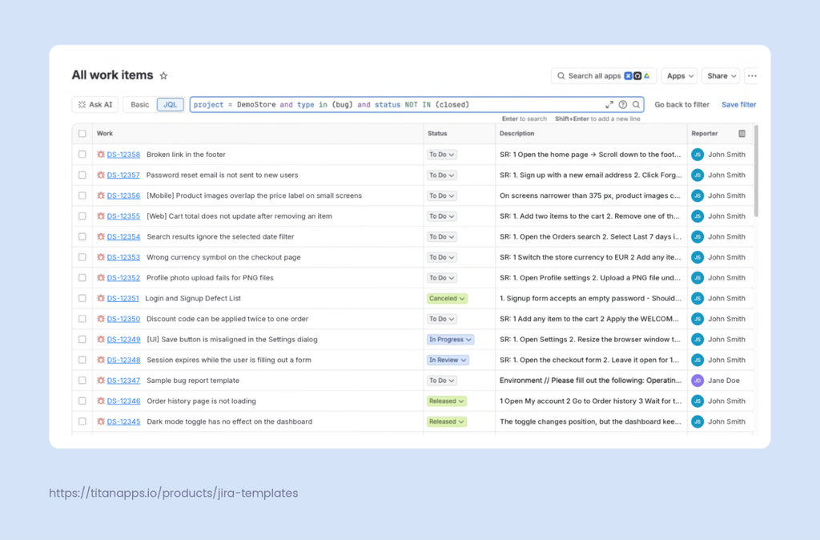Tick the checkbox for DS-12352

tap(82, 278)
